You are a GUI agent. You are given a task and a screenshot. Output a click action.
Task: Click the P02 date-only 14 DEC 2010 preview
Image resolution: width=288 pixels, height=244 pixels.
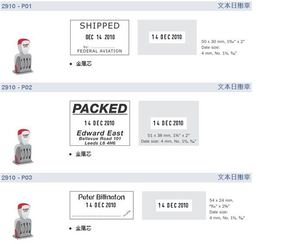pyautogui.click(x=169, y=123)
